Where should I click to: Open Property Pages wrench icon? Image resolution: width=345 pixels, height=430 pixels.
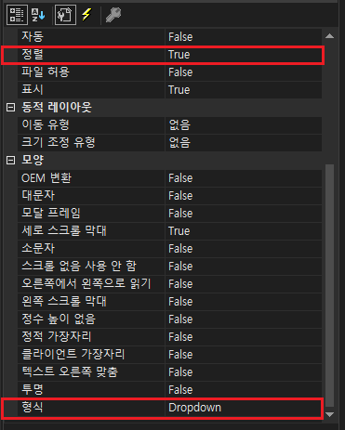pyautogui.click(x=113, y=15)
